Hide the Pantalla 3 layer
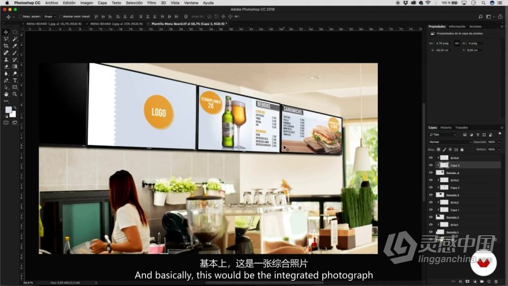 pos(431,195)
